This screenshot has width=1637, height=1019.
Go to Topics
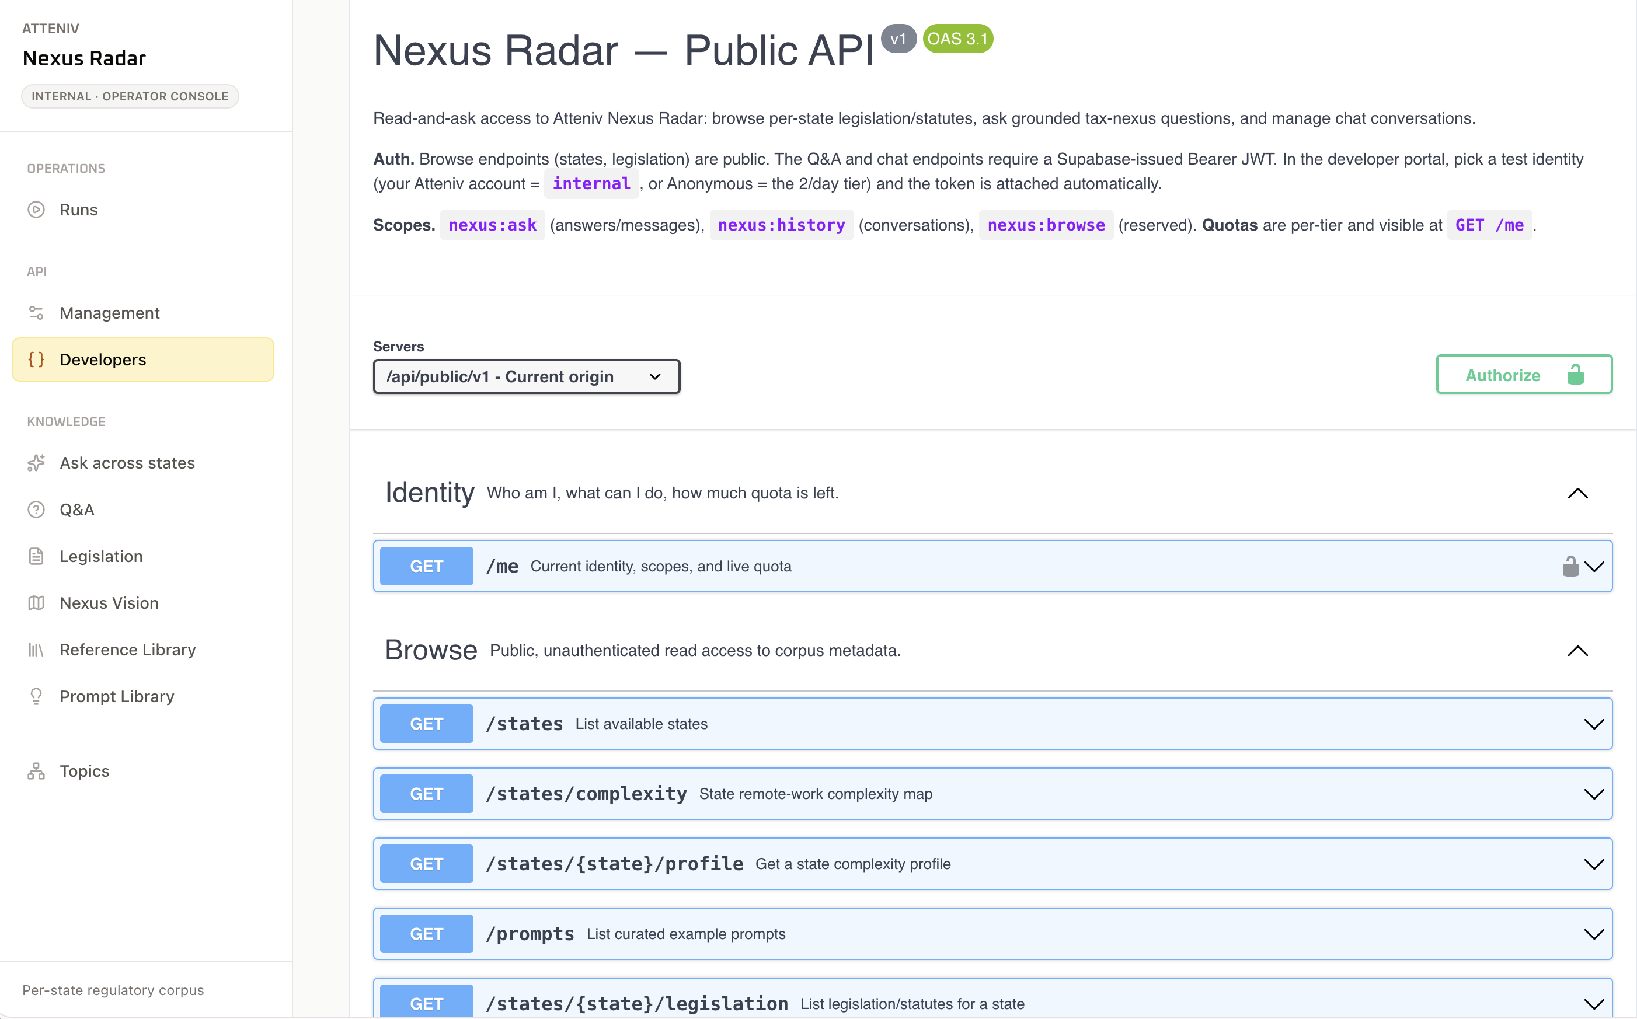pos(143,771)
